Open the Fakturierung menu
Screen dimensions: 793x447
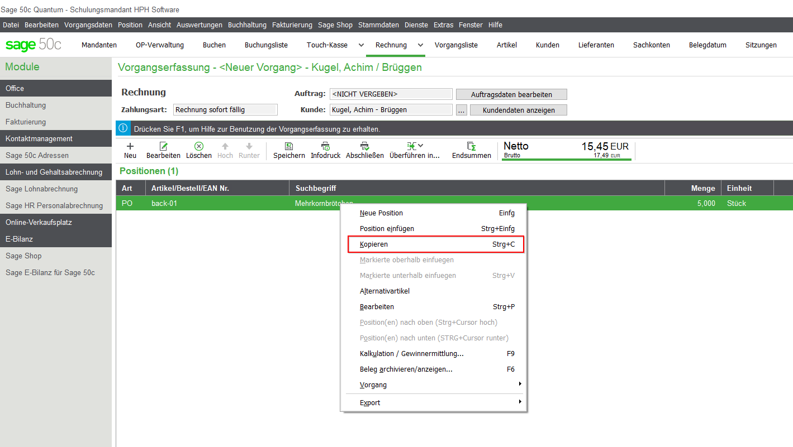pyautogui.click(x=292, y=25)
